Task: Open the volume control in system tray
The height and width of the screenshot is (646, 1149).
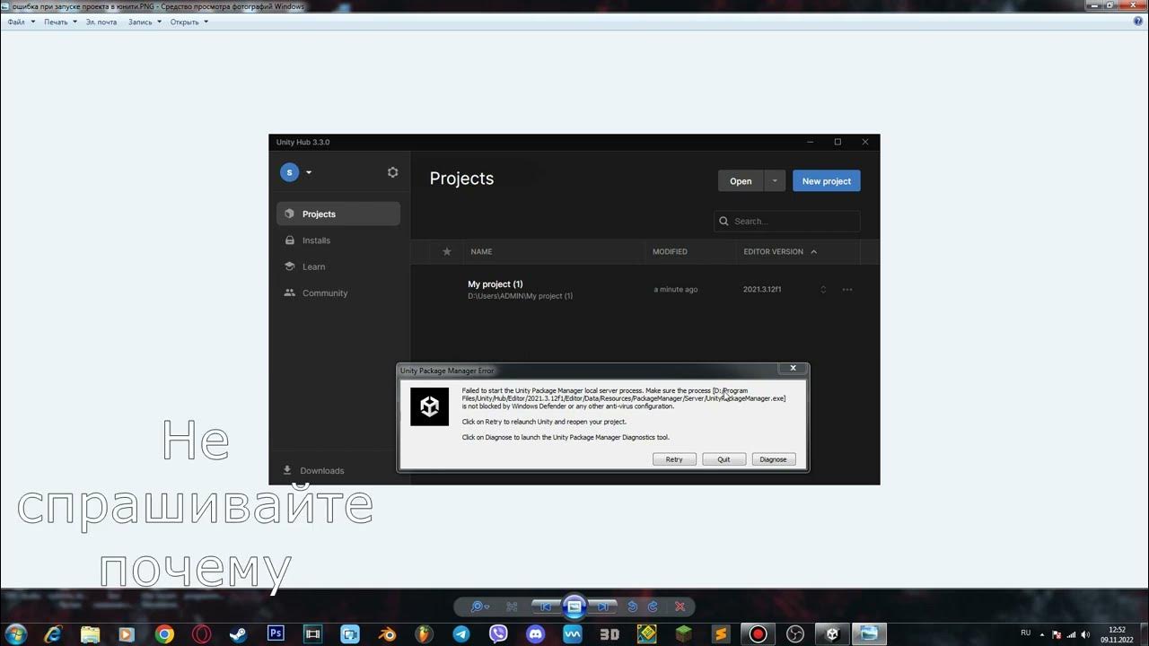Action: (x=1084, y=634)
